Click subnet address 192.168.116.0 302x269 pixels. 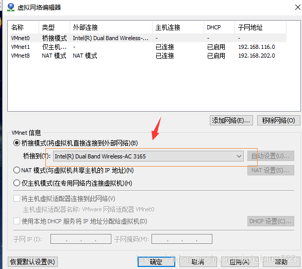[x=257, y=47]
